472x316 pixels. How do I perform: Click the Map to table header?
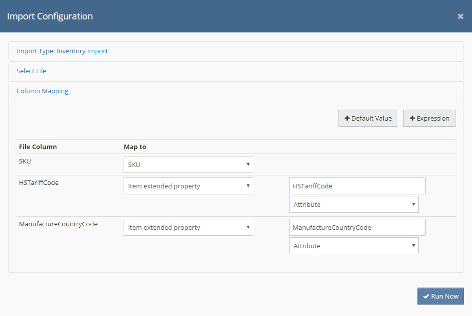pyautogui.click(x=135, y=147)
